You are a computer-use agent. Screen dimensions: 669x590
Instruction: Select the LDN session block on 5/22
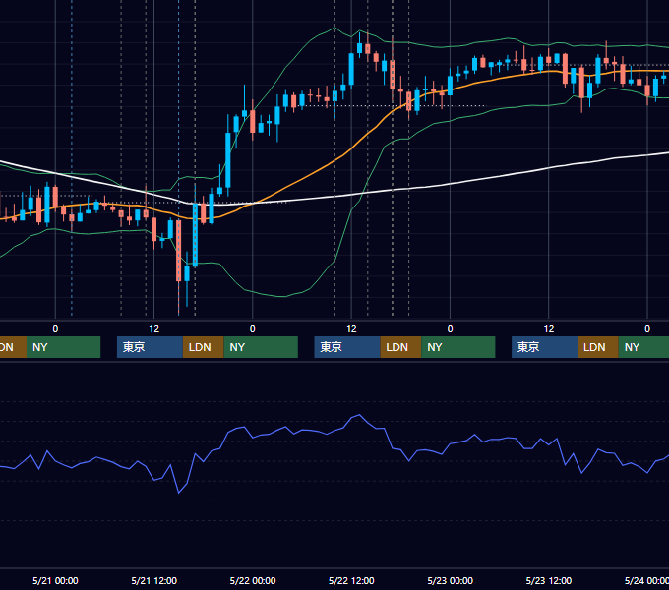(400, 347)
